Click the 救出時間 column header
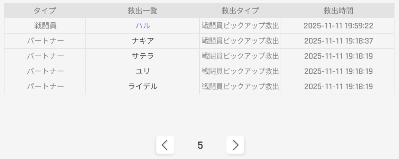 pos(338,11)
